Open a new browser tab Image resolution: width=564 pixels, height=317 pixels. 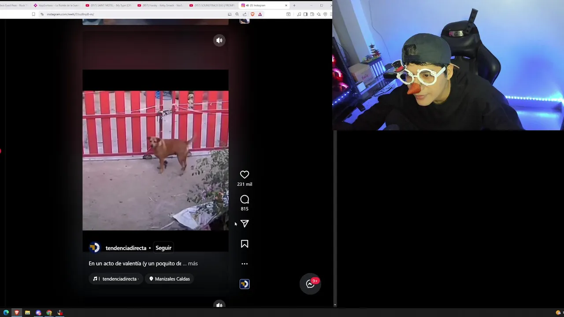pyautogui.click(x=294, y=5)
